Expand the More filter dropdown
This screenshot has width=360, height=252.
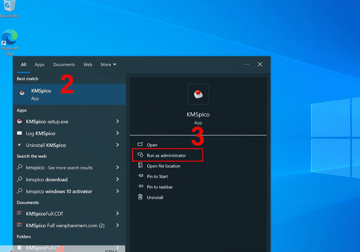[x=108, y=65]
